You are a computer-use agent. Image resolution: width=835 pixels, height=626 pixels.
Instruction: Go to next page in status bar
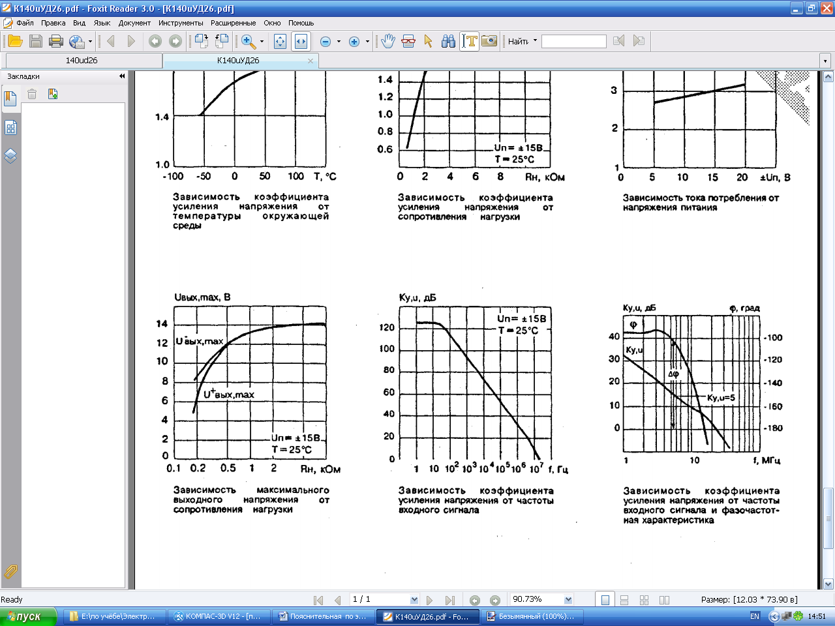click(x=430, y=600)
